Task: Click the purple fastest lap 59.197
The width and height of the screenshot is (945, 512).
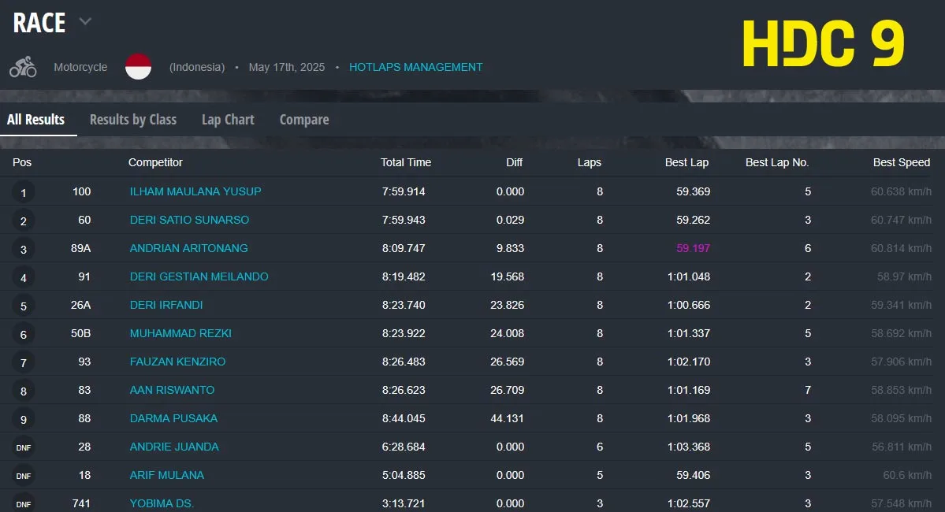Action: point(693,248)
